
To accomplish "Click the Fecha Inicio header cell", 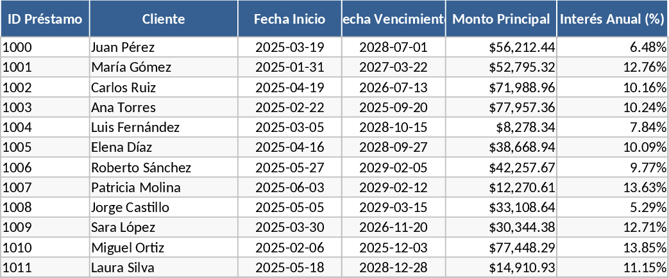I will (289, 19).
